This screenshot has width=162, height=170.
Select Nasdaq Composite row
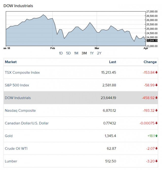point(20,111)
